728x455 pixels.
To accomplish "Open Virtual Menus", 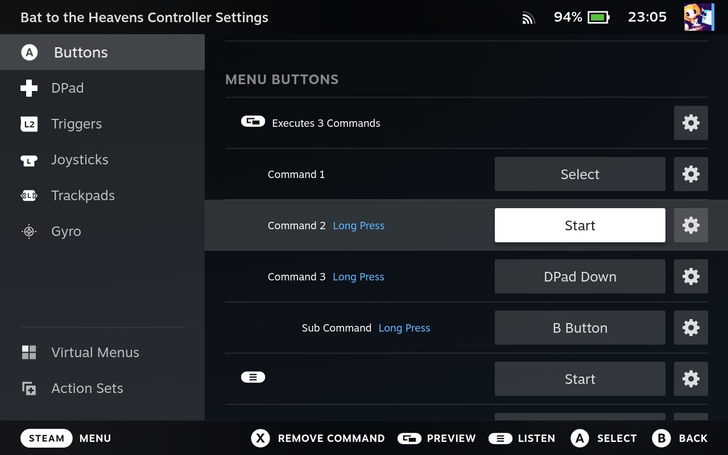I will pos(95,353).
